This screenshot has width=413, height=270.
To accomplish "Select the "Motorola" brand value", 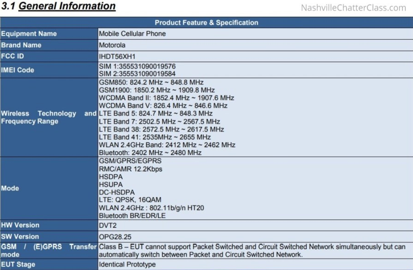I will [x=112, y=45].
